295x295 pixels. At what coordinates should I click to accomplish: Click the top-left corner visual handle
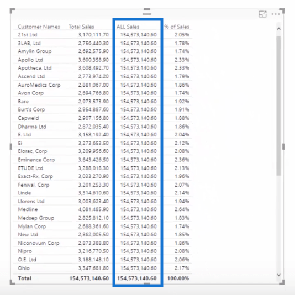[12, 10]
